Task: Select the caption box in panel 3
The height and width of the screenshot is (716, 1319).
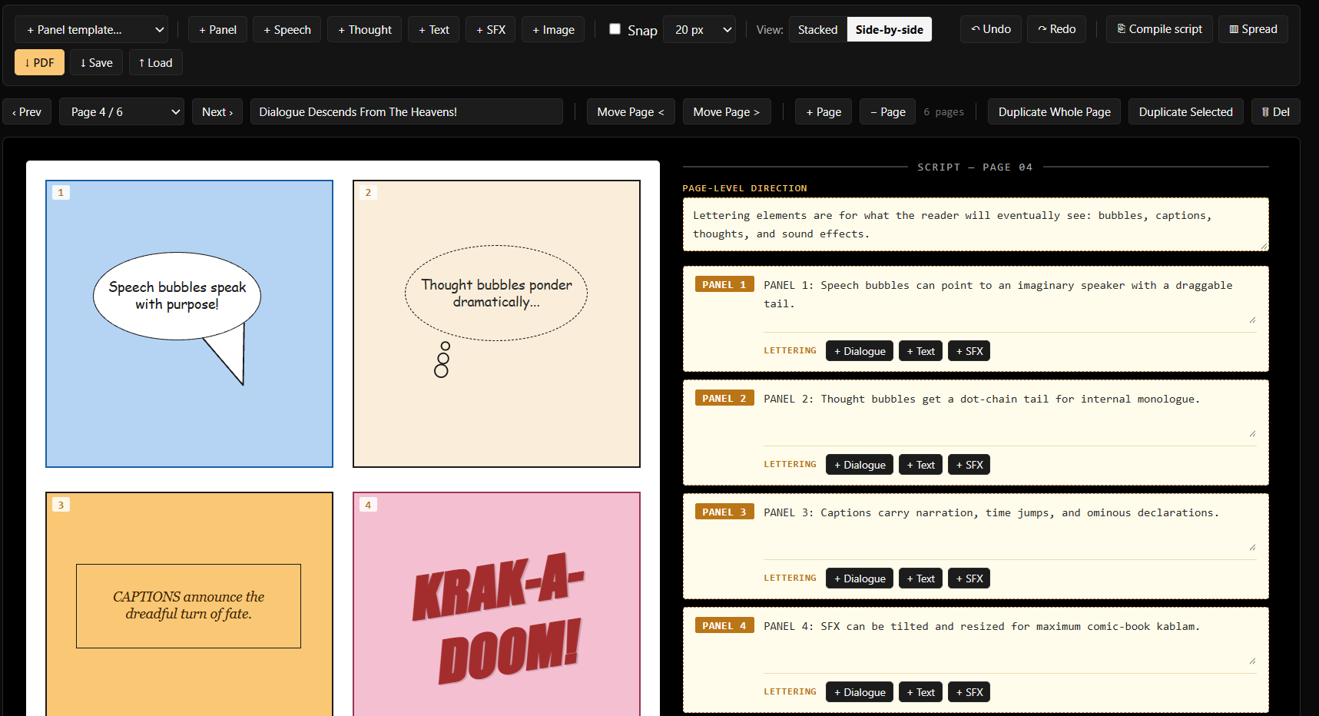Action: [x=188, y=606]
